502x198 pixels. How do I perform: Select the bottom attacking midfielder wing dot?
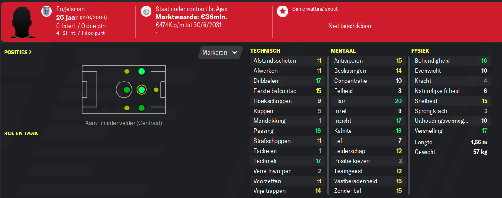click(141, 108)
